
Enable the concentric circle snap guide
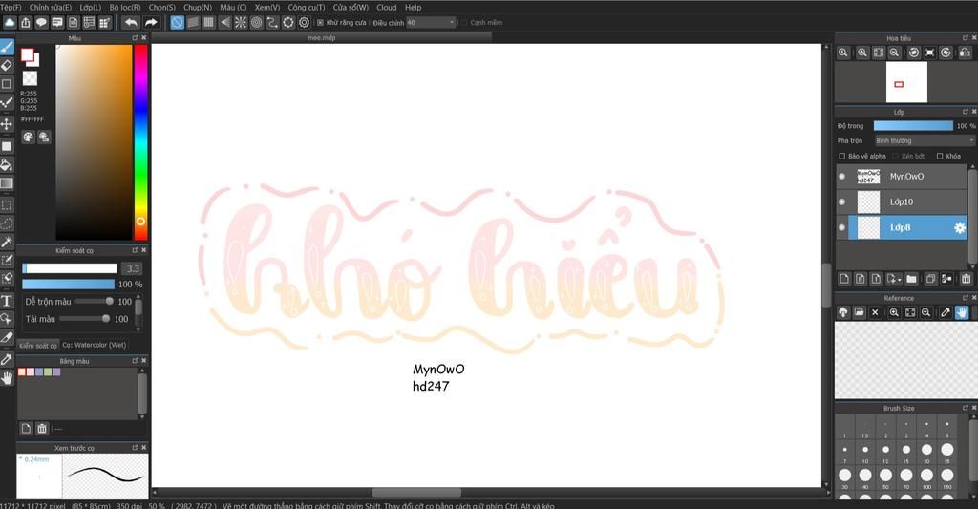[x=256, y=23]
